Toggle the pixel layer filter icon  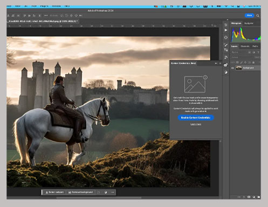point(250,52)
